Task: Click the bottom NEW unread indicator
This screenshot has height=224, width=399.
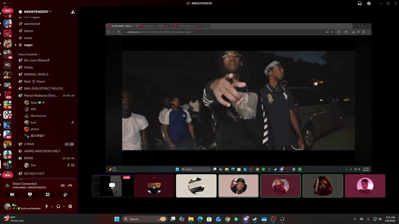Action: [x=7, y=175]
